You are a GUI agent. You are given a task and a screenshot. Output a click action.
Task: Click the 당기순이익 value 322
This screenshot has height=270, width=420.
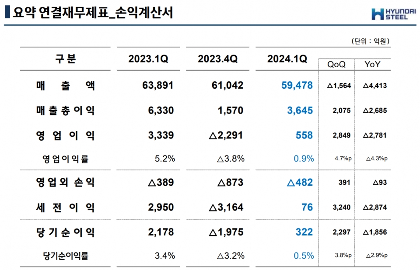[x=304, y=232]
